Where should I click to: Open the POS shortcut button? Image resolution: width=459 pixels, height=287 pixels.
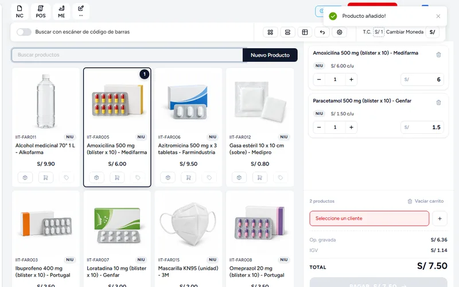click(41, 11)
